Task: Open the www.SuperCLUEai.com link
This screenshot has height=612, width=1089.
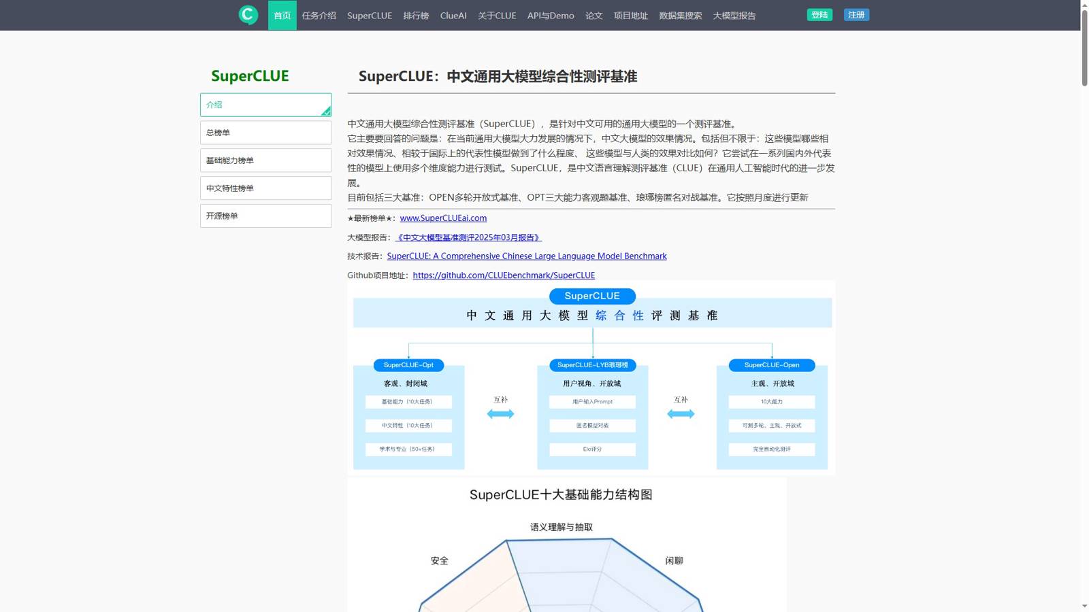Action: click(x=443, y=218)
